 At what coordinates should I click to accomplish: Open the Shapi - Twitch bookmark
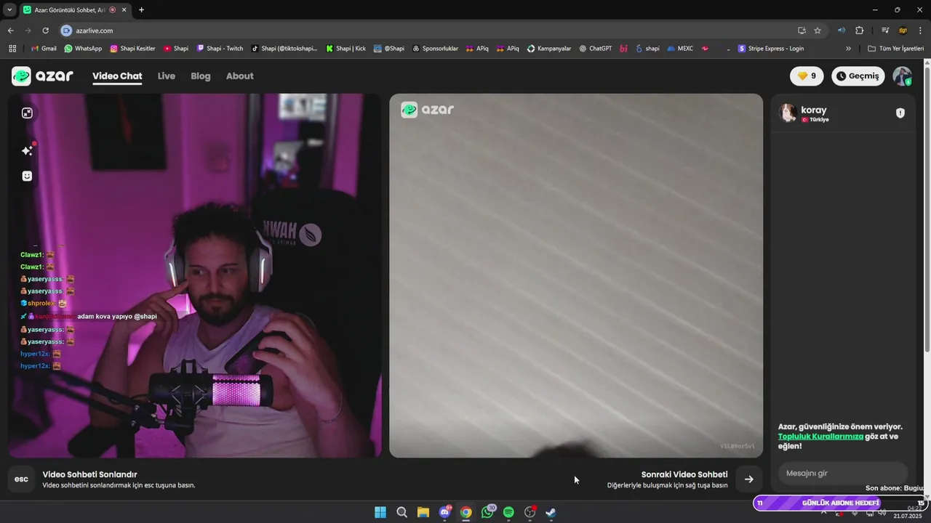point(220,49)
